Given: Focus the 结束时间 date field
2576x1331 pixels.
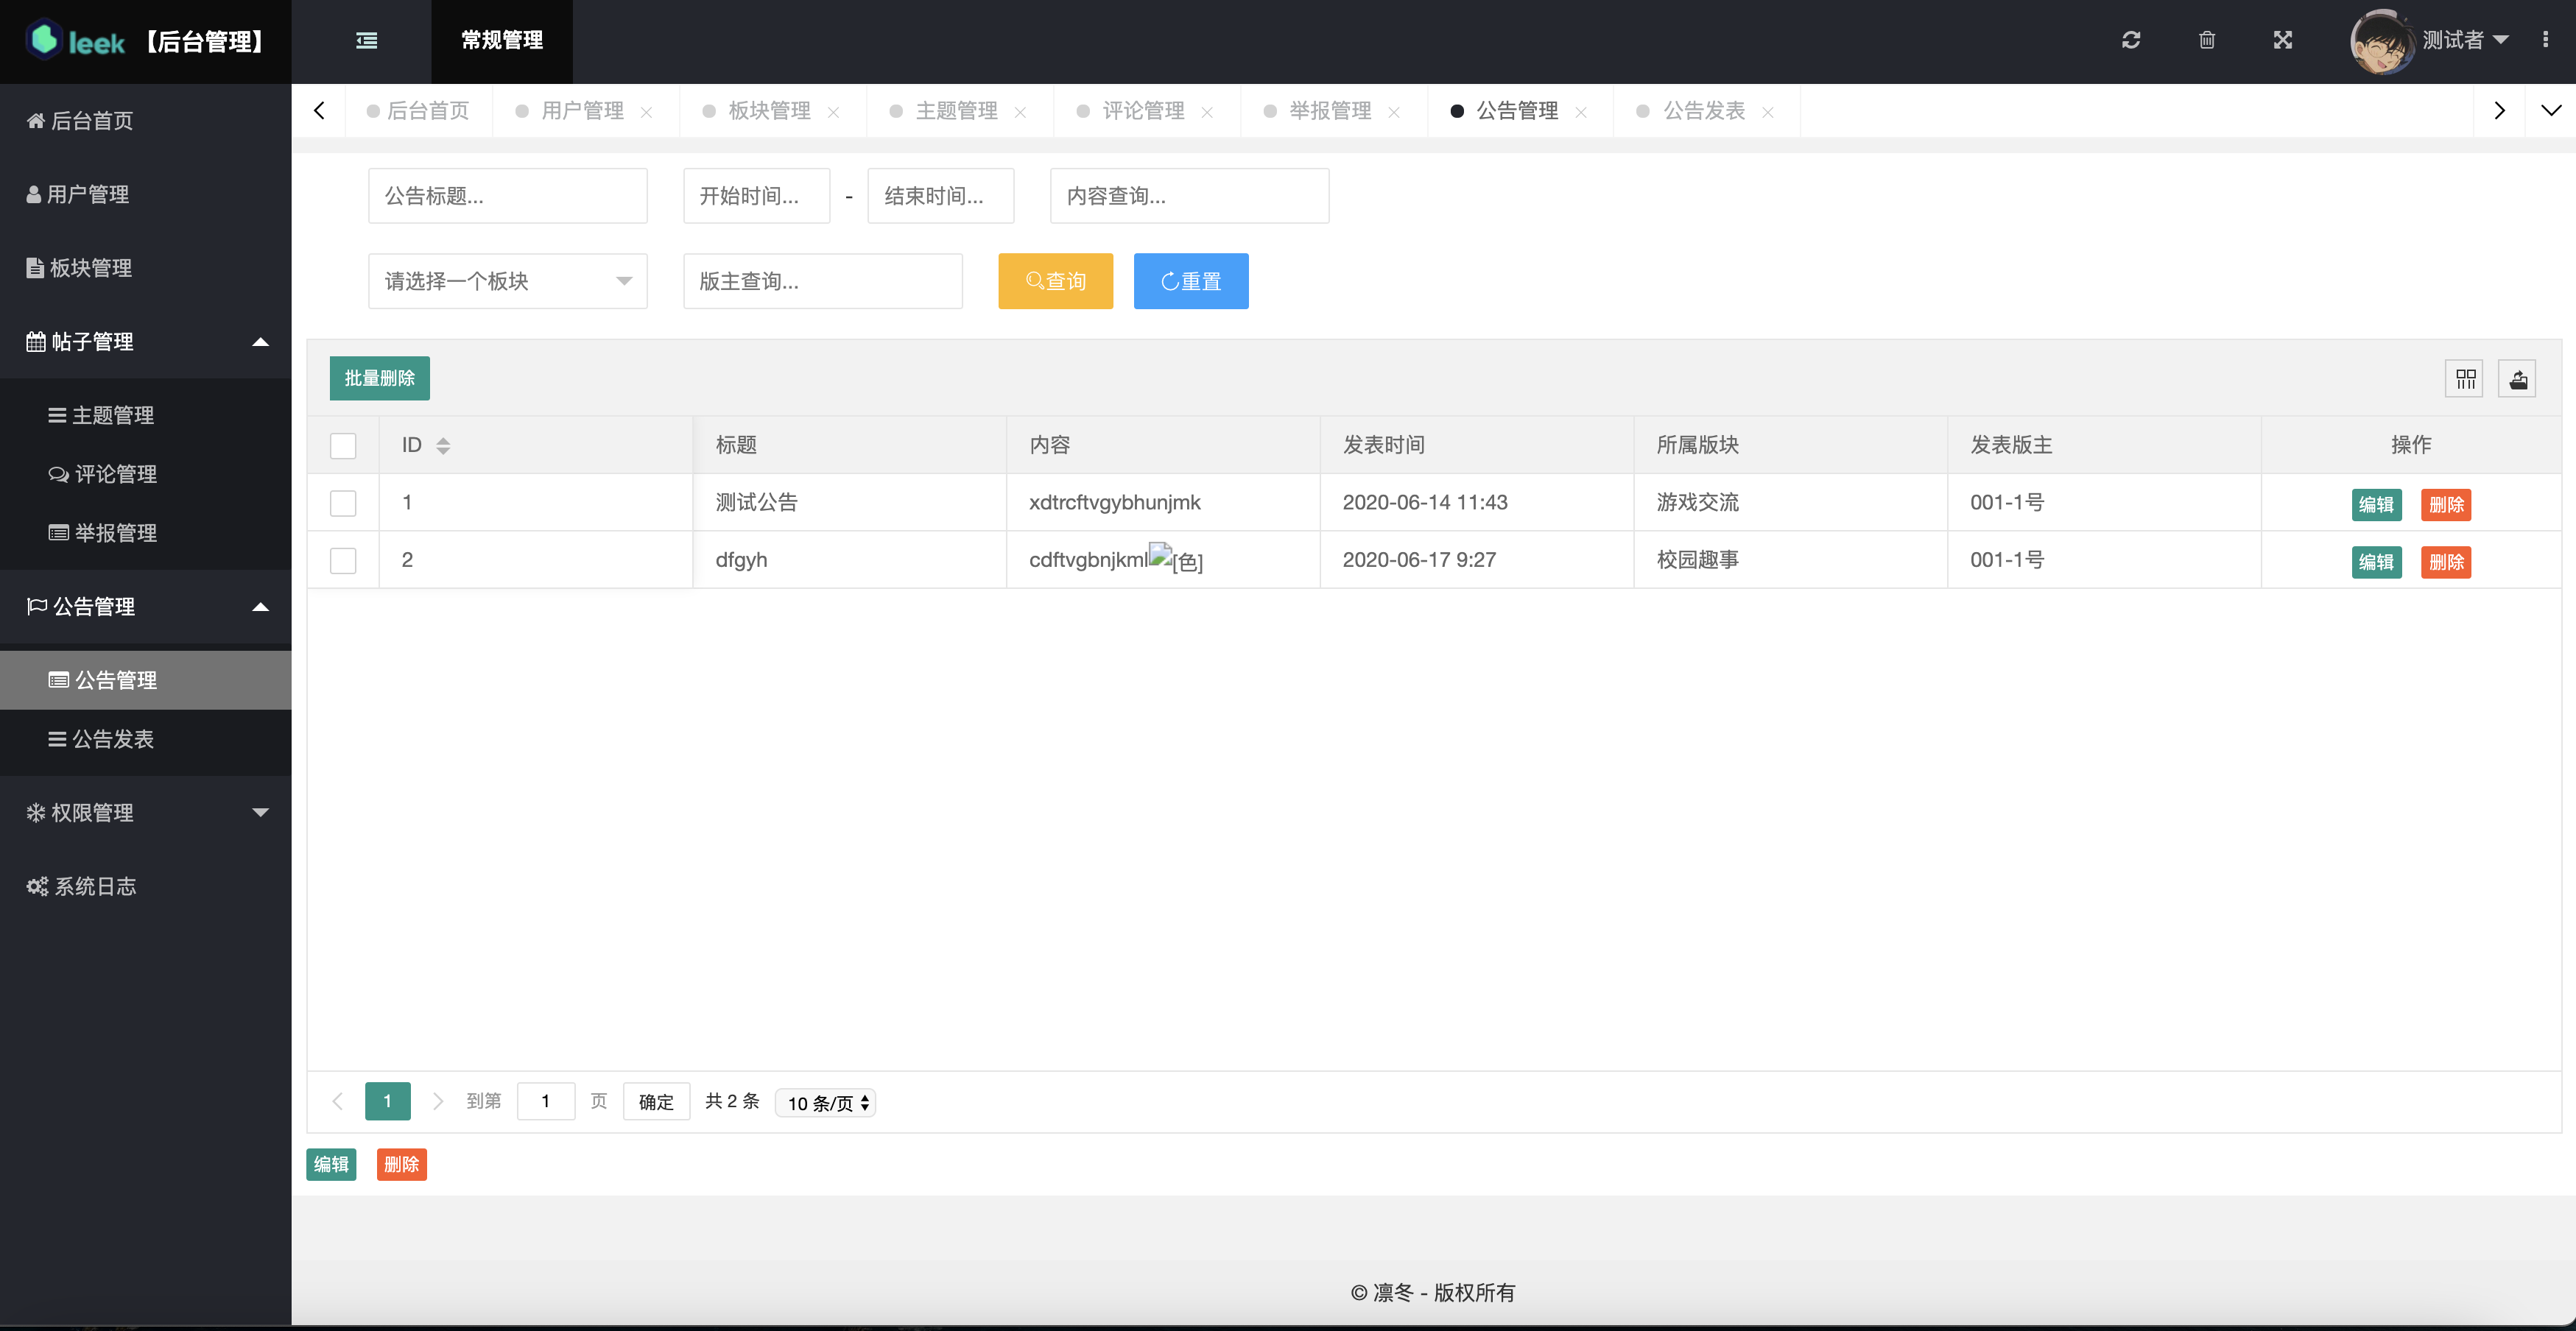Looking at the screenshot, I should click(941, 196).
